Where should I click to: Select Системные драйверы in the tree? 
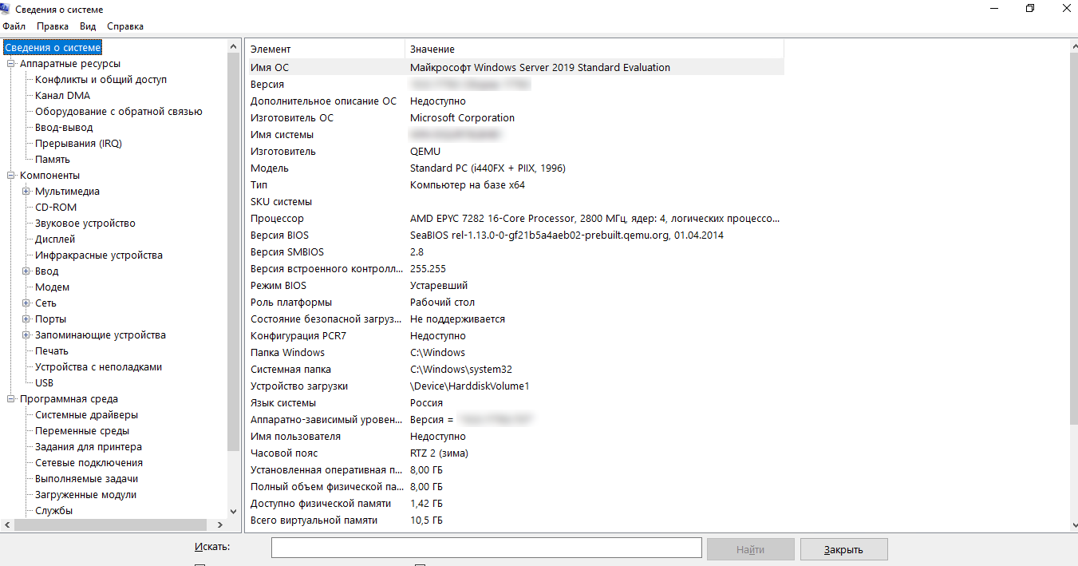pos(86,415)
